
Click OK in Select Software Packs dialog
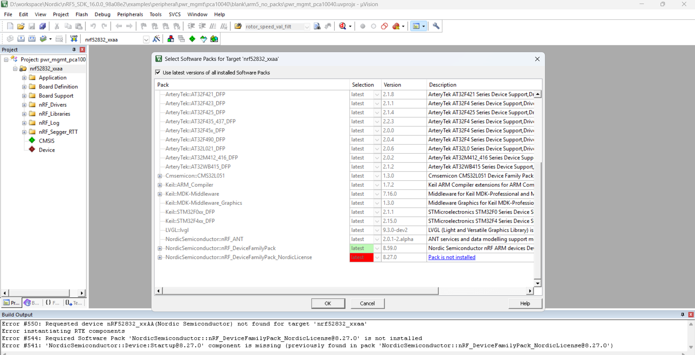[x=328, y=303]
